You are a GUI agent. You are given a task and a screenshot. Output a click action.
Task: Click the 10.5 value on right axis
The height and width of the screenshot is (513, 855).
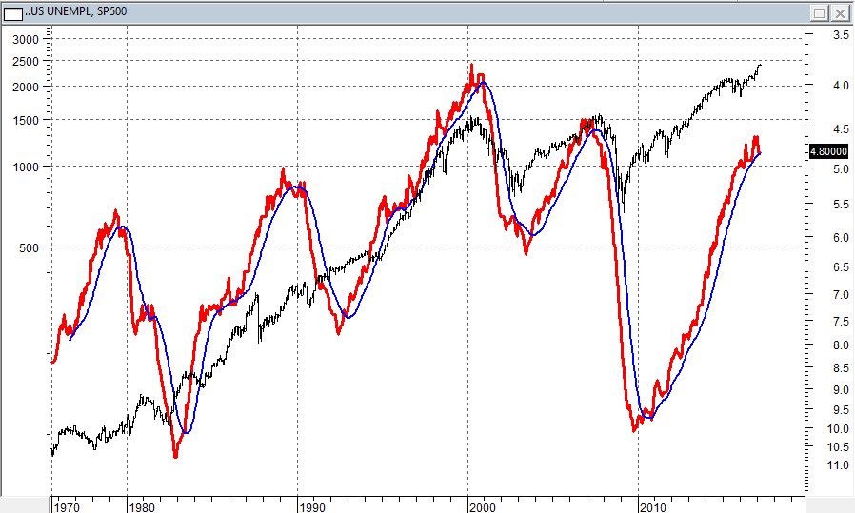pos(838,447)
